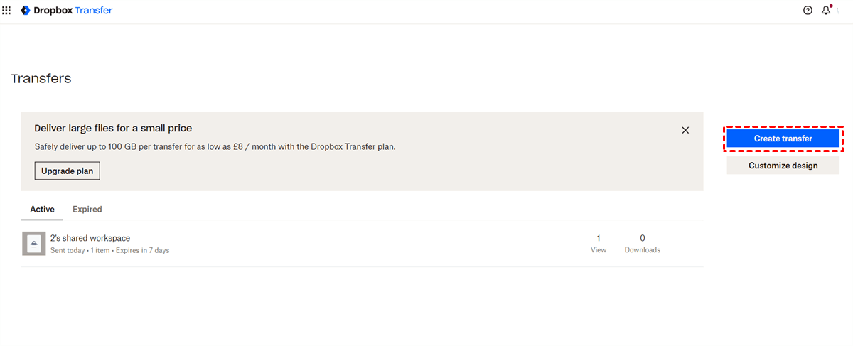Viewport: 853px width, 346px height.
Task: Open the app grid launcher
Action: point(7,11)
